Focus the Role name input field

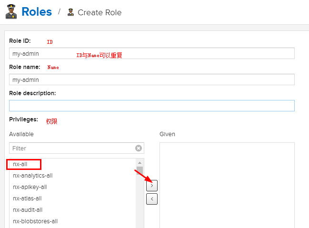[x=151, y=79]
